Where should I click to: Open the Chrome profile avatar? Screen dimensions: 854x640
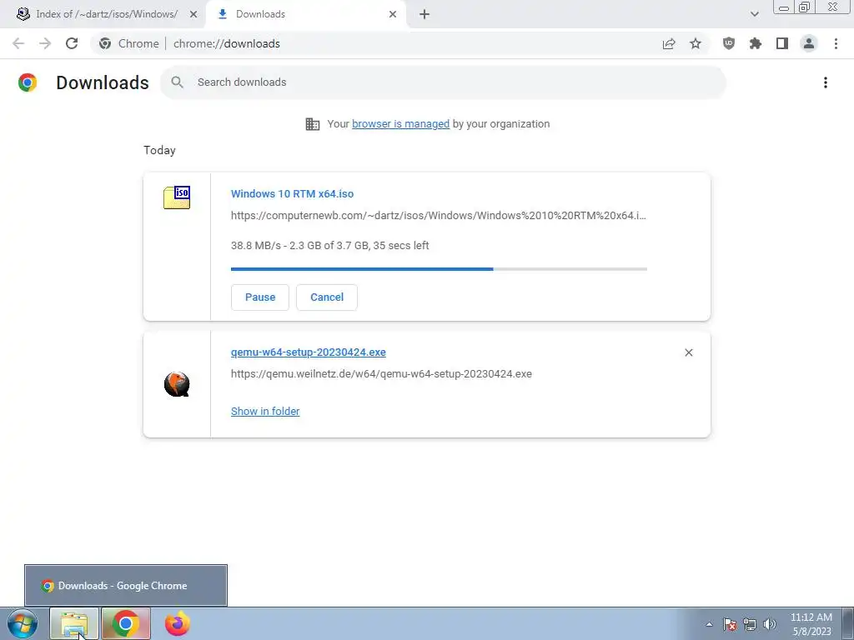click(809, 43)
